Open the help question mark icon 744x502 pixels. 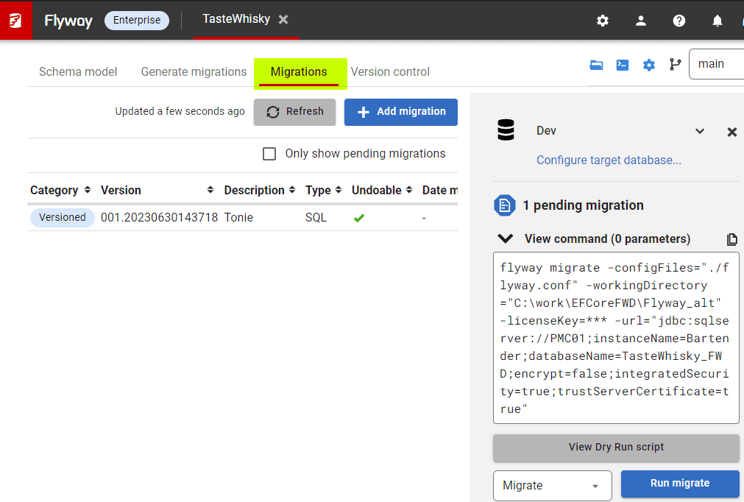pyautogui.click(x=679, y=21)
